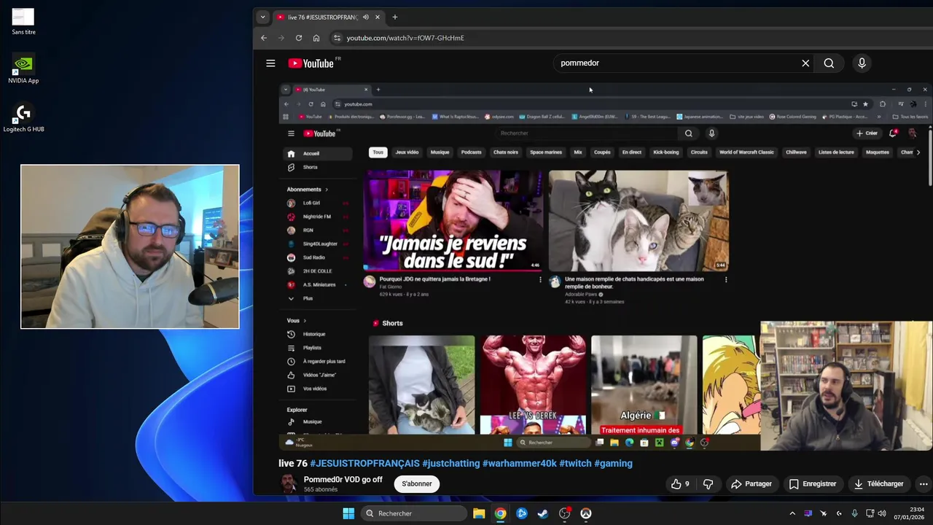The height and width of the screenshot is (525, 933).
Task: Open network status icon in system tray
Action: pos(870,513)
